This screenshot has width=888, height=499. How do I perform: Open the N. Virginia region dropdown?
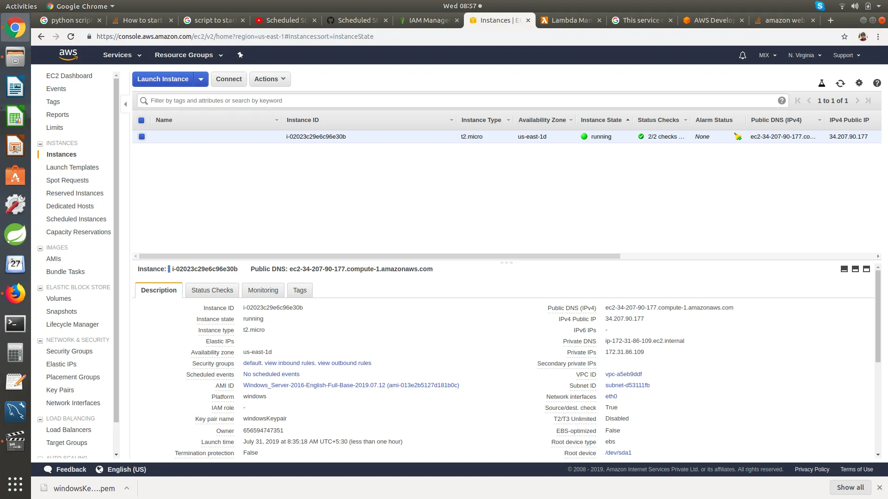point(805,55)
